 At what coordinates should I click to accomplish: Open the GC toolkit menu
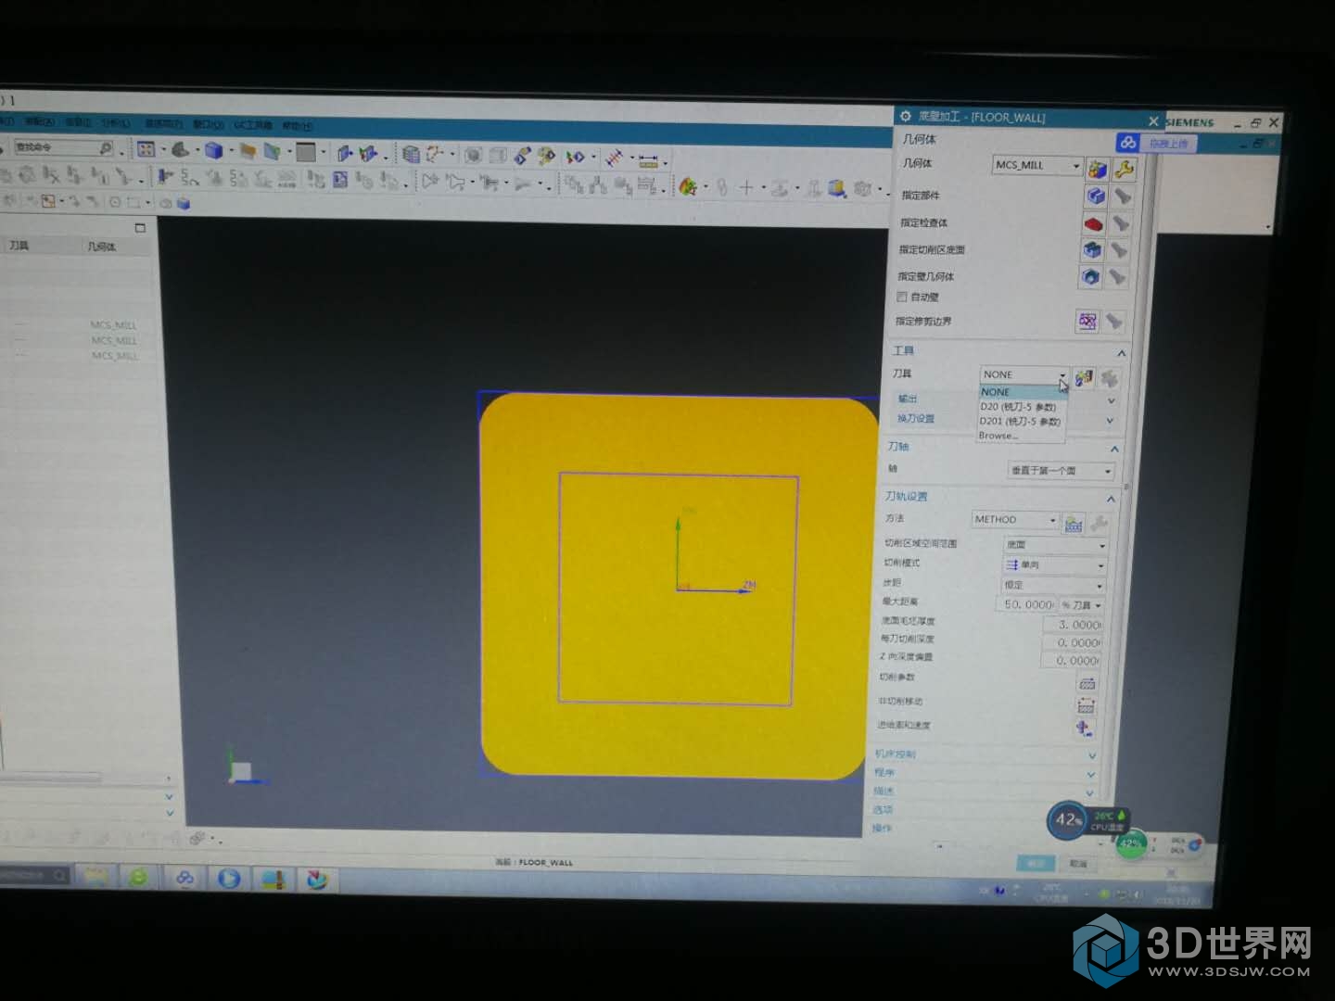pos(252,124)
